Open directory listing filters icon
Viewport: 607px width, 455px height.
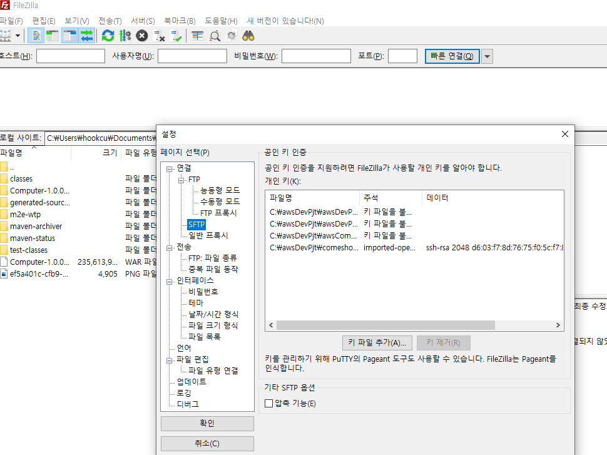tap(197, 36)
